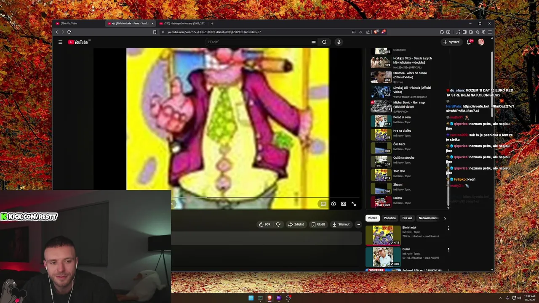The image size is (539, 303).
Task: Open options menu for Biely hotel video
Action: [448, 228]
